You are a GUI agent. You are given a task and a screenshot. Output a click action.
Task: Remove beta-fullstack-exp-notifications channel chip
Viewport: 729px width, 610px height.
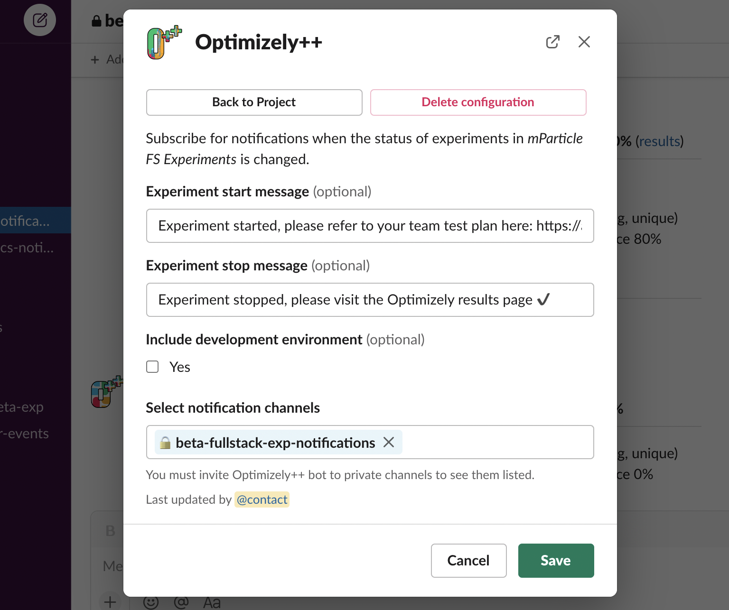tap(389, 442)
